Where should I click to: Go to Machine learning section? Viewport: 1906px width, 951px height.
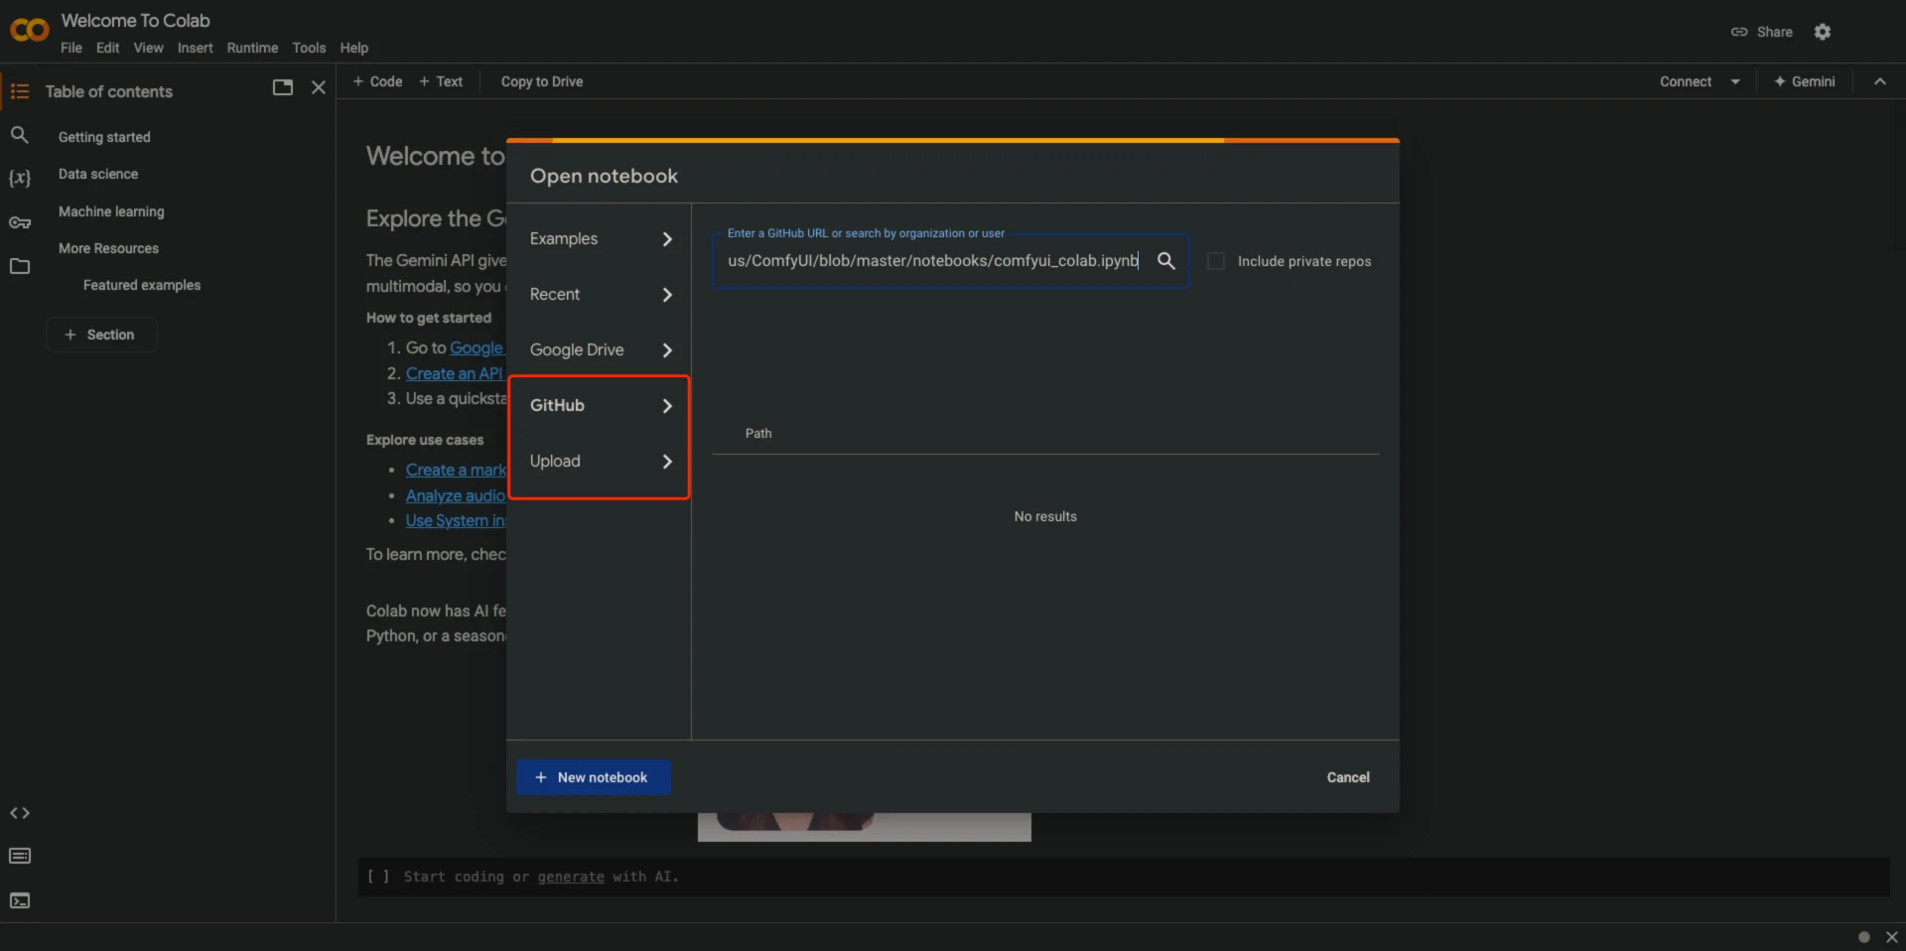111,211
